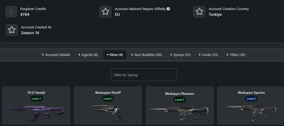The image size is (284, 126).
Task: Open the Sprays (15) tab
Action: (180, 55)
